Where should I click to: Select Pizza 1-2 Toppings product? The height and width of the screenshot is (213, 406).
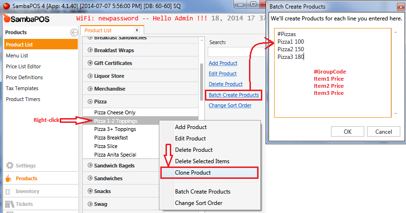116,121
